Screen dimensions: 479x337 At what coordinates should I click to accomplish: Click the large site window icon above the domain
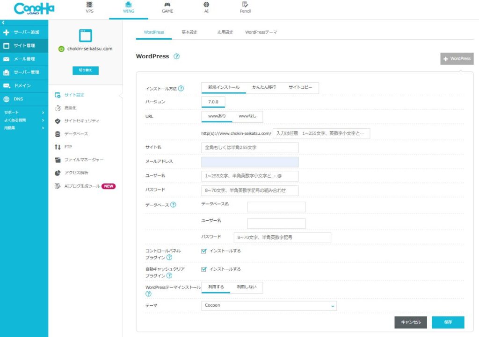tap(86, 35)
